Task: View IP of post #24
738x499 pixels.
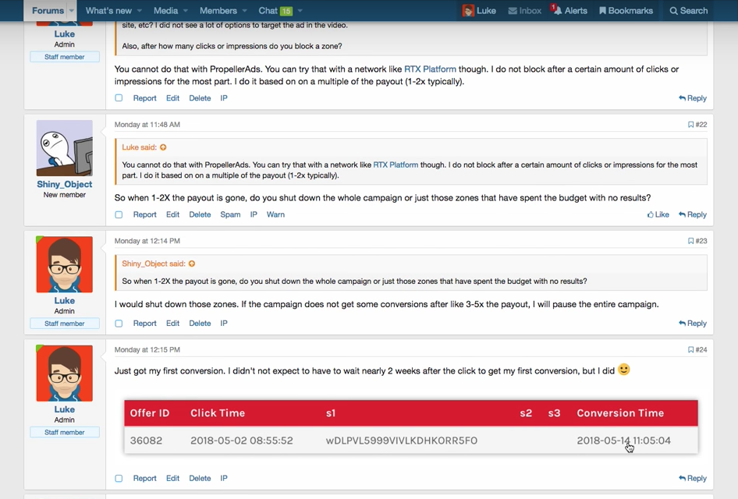Action: 224,478
